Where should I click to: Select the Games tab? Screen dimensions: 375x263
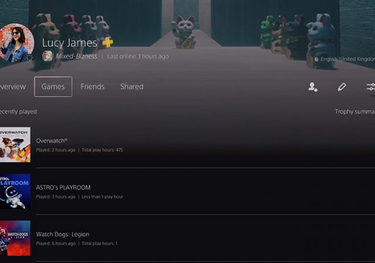(x=53, y=86)
